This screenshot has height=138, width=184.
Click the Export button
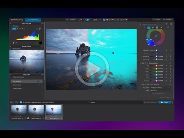coord(164,102)
